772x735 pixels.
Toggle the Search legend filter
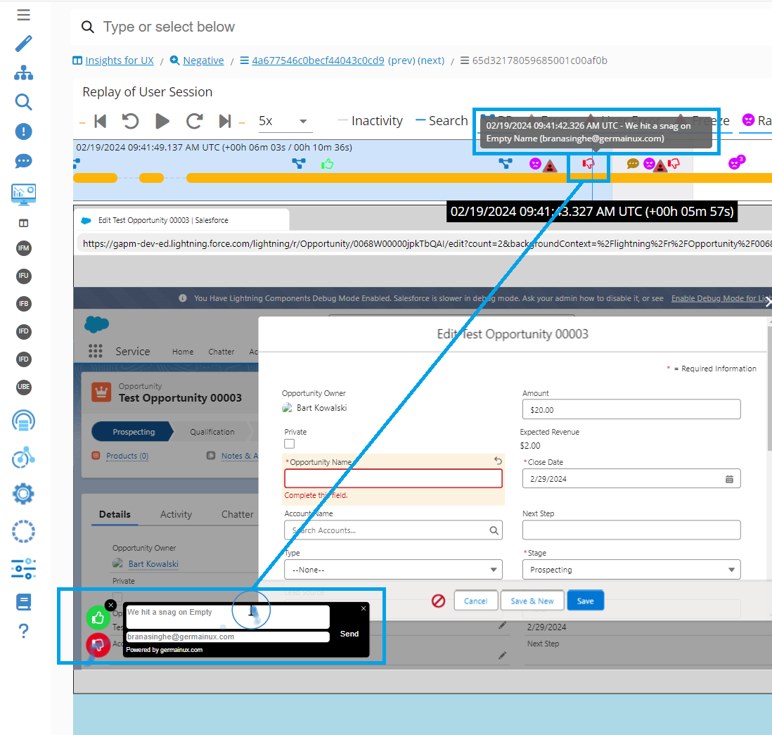tap(442, 121)
